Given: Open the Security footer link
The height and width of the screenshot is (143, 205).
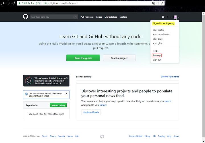Looking at the screenshot, I should point(61,136).
